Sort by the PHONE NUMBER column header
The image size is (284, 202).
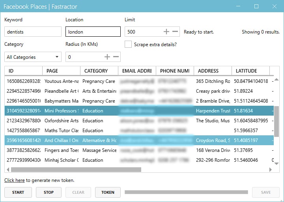pos(175,71)
